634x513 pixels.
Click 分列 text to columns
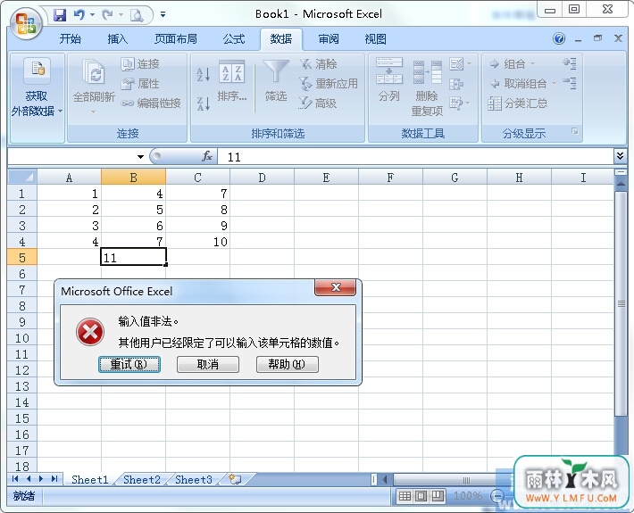coord(389,79)
